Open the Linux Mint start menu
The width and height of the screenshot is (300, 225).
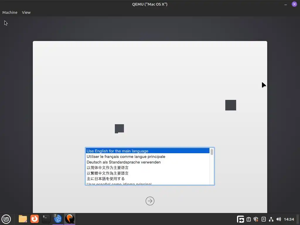[x=6, y=219]
